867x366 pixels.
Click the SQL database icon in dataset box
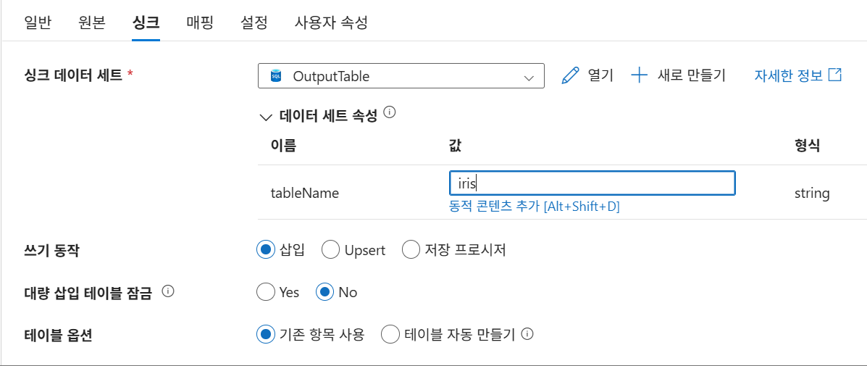276,76
